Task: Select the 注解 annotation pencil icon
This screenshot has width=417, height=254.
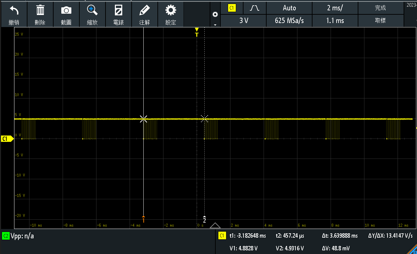Action: [145, 14]
